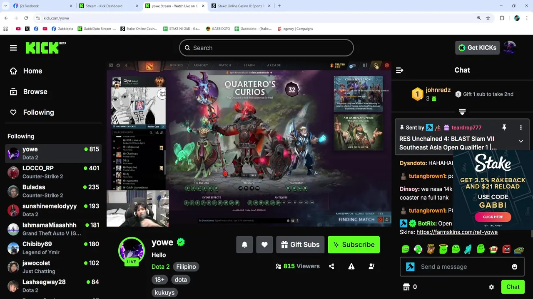Open the hamburger menu beside the Kick logo
The width and height of the screenshot is (533, 299).
[x=13, y=48]
